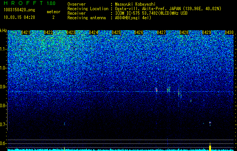Click the Receiver field label

[x=76, y=13]
